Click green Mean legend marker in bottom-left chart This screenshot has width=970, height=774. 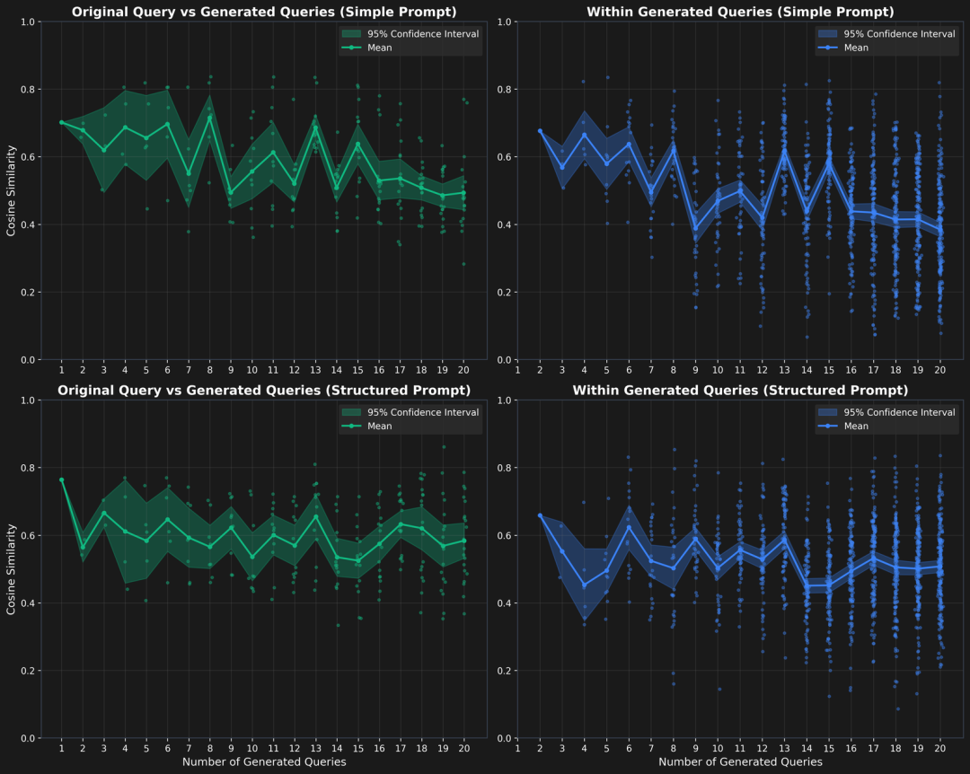pyautogui.click(x=351, y=427)
